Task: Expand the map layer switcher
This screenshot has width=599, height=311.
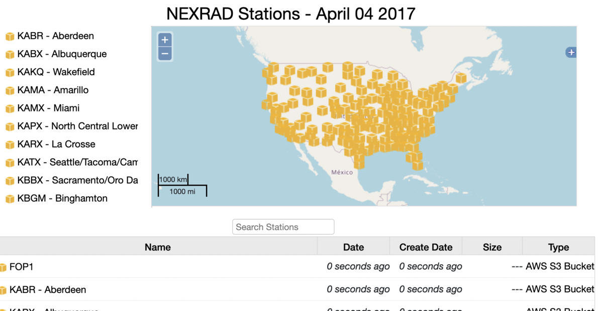Action: 571,53
